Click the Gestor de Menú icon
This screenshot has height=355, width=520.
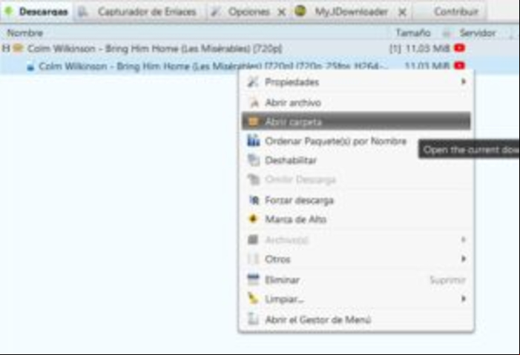(x=253, y=319)
